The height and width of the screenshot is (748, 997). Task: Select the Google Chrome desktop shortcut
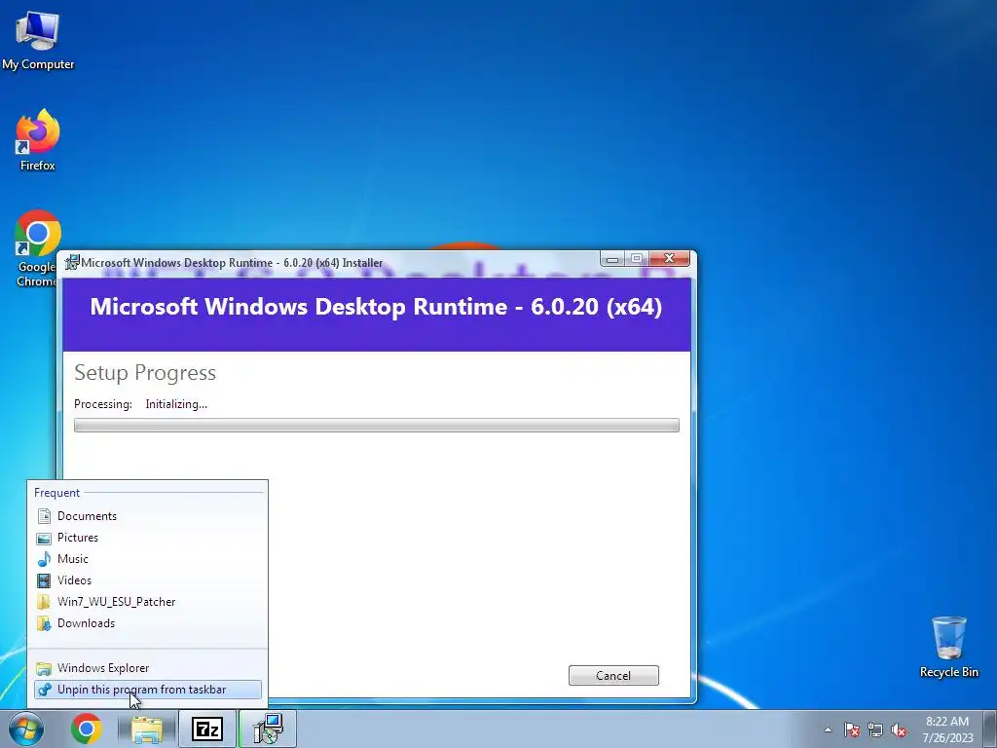(38, 248)
